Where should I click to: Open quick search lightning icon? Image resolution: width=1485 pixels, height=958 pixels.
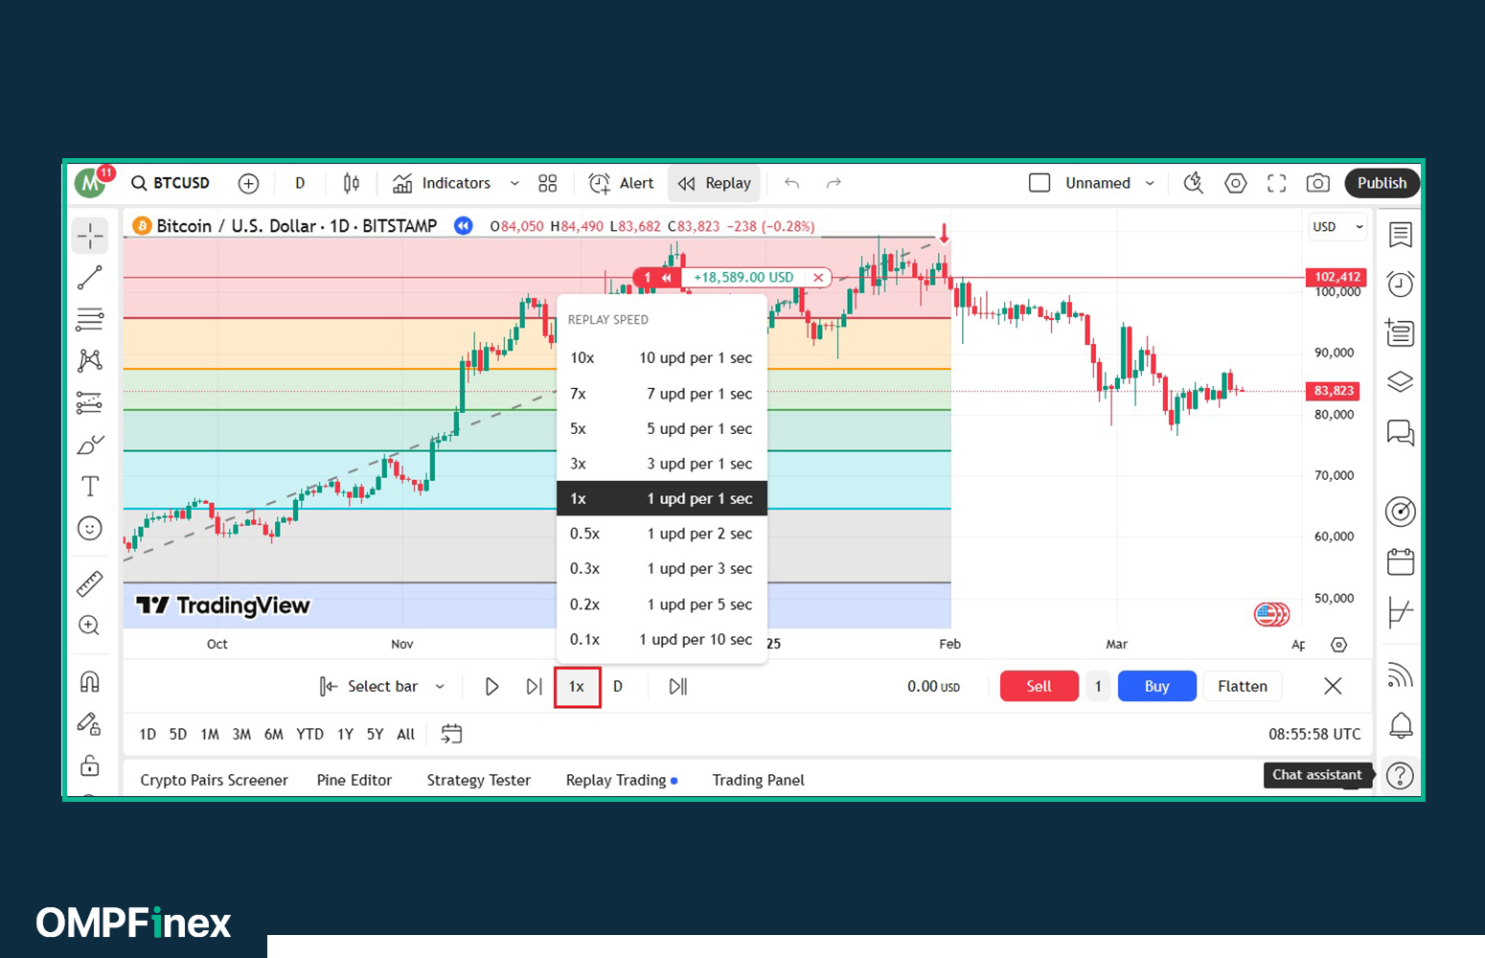point(1194,183)
